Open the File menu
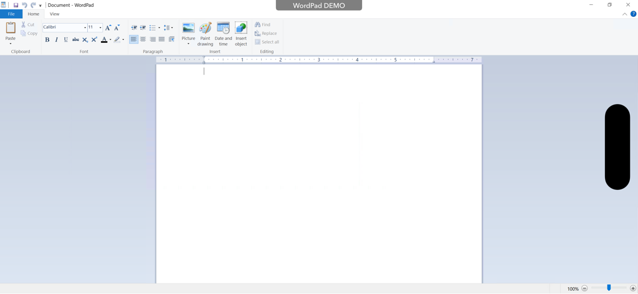638x294 pixels. point(11,14)
